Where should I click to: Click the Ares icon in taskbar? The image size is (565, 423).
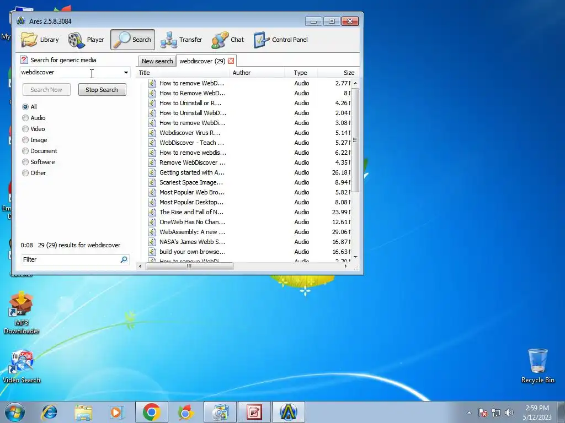click(x=288, y=412)
